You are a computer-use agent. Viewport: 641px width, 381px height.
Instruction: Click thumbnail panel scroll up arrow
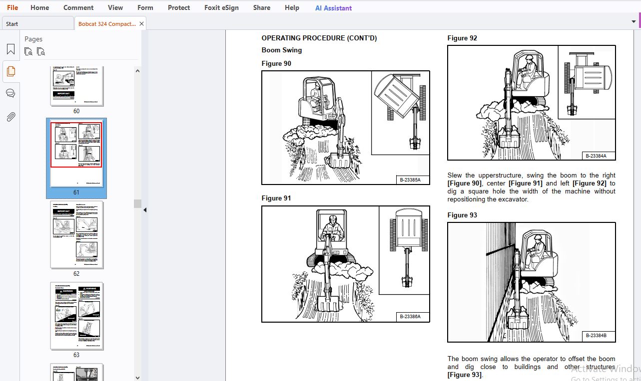coord(137,71)
